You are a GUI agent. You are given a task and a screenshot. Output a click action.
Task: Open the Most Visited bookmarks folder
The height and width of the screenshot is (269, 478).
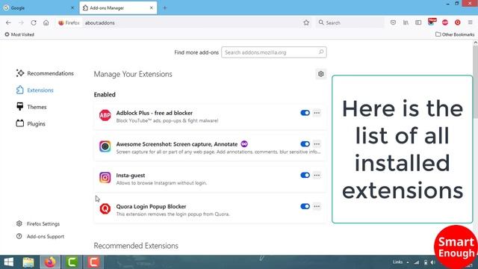pos(19,34)
